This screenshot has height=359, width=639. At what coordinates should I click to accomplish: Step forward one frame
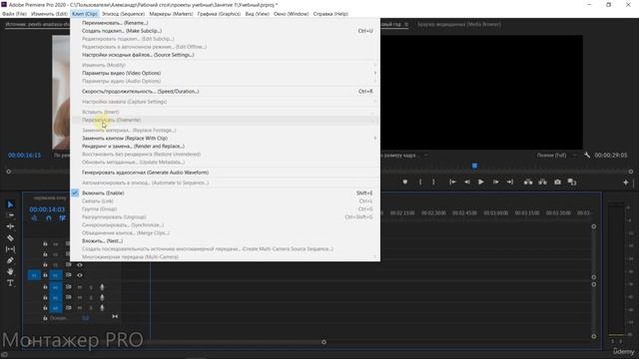tap(495, 181)
